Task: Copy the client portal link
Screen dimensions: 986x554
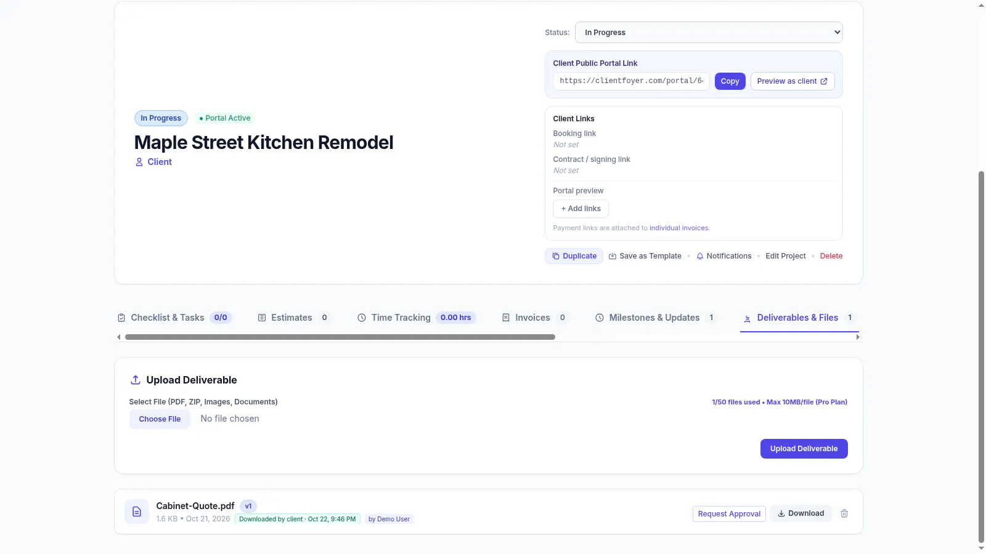Action: 730,81
